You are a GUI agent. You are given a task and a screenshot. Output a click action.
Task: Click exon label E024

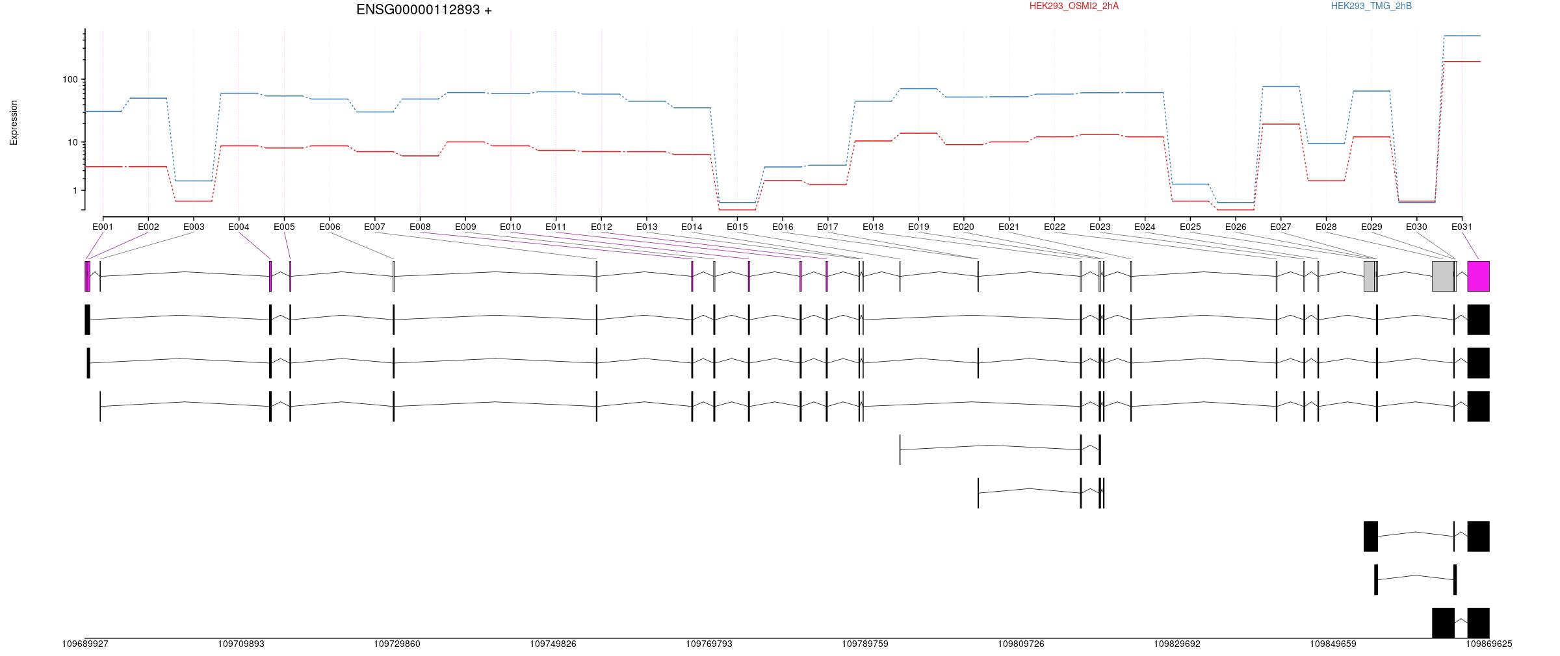point(1145,227)
